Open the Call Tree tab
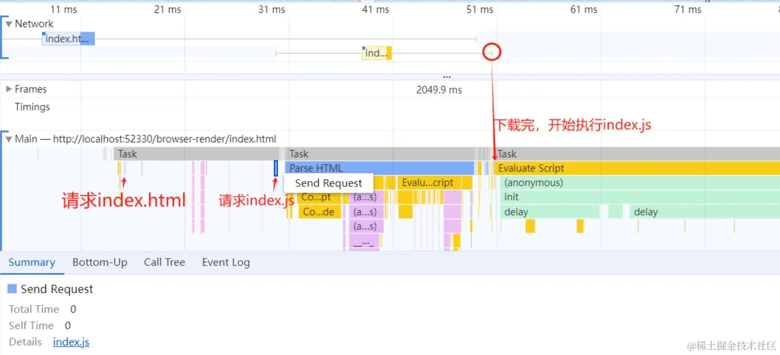780x355 pixels. coord(164,262)
